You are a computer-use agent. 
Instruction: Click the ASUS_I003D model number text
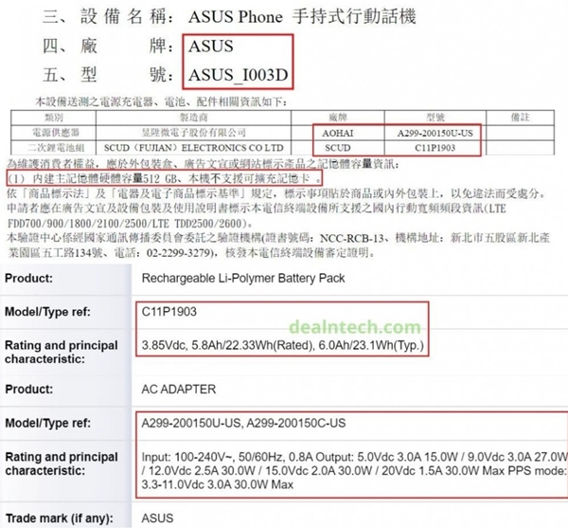pos(238,75)
